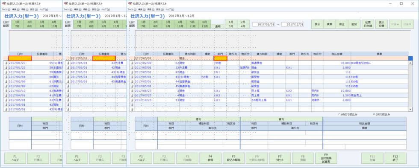The width and height of the screenshot is (419, 168).
Task: Click the 修正 button
Action: point(342,24)
